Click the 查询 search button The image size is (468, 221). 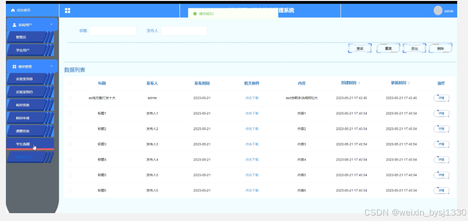click(360, 48)
